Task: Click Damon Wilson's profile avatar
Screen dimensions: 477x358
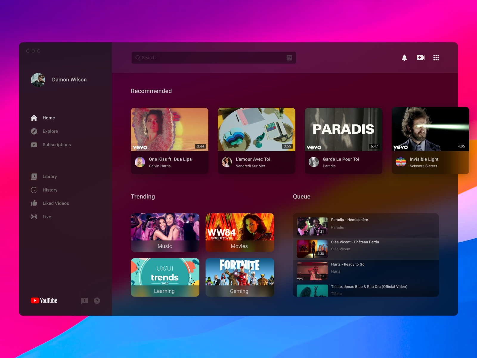Action: (38, 80)
